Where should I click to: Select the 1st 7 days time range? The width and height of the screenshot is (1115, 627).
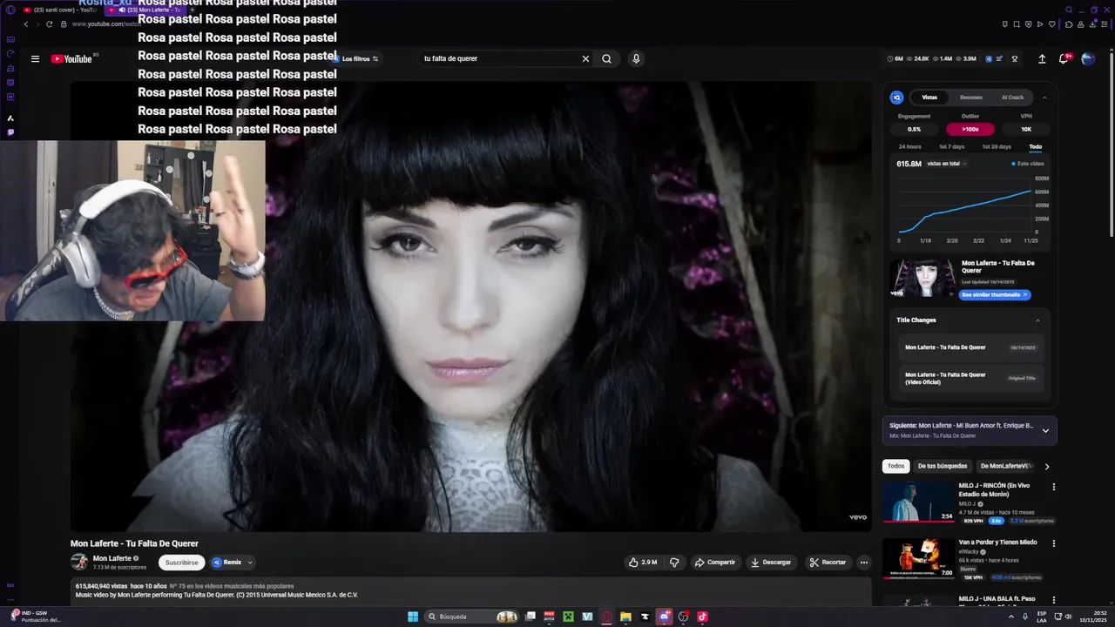pyautogui.click(x=952, y=146)
